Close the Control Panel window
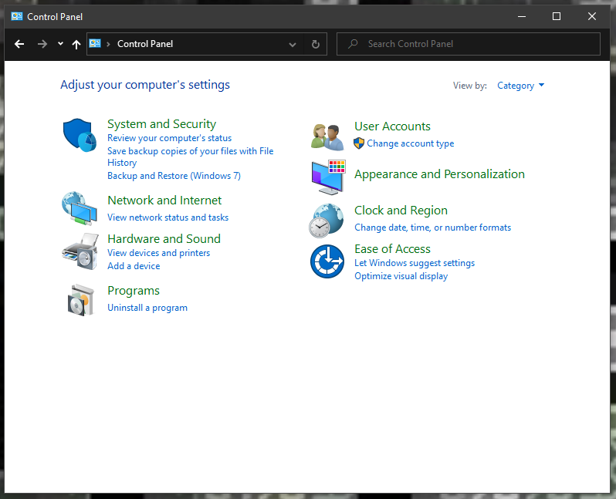This screenshot has height=499, width=616. (x=591, y=16)
